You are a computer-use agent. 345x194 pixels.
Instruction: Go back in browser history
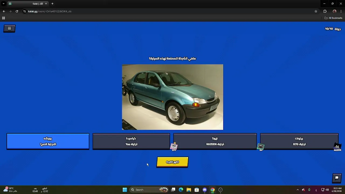click(4, 11)
